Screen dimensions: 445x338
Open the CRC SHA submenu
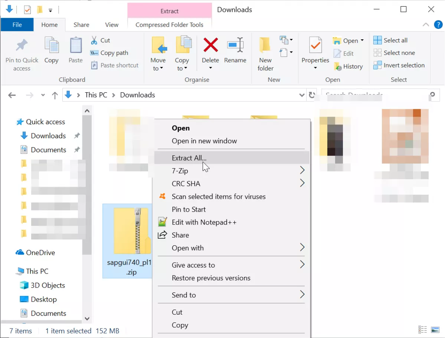(232, 183)
